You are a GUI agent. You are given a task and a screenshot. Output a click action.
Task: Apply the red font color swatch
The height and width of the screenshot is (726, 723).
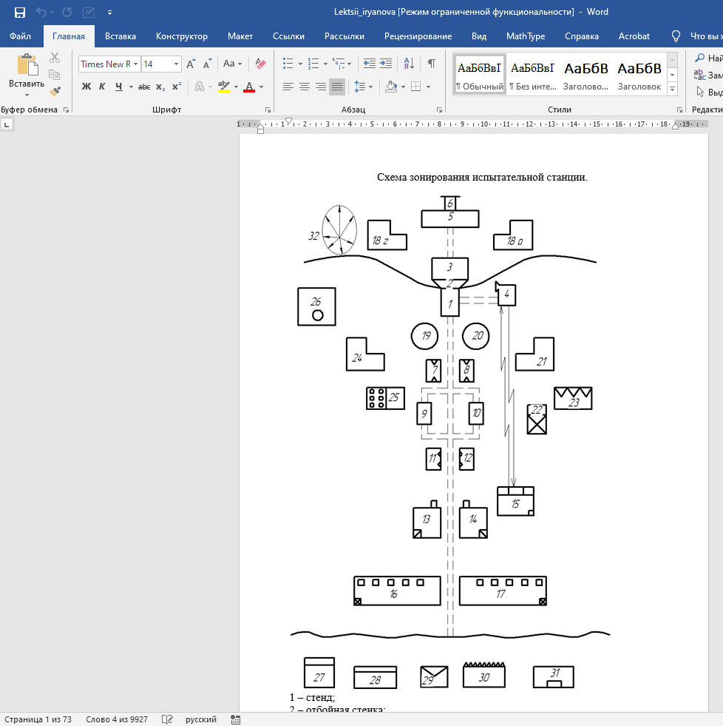pyautogui.click(x=248, y=87)
